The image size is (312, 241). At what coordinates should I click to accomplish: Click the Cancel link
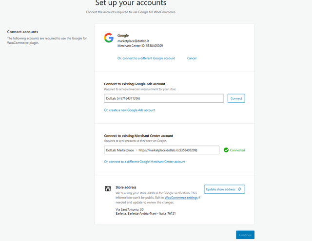point(192,58)
